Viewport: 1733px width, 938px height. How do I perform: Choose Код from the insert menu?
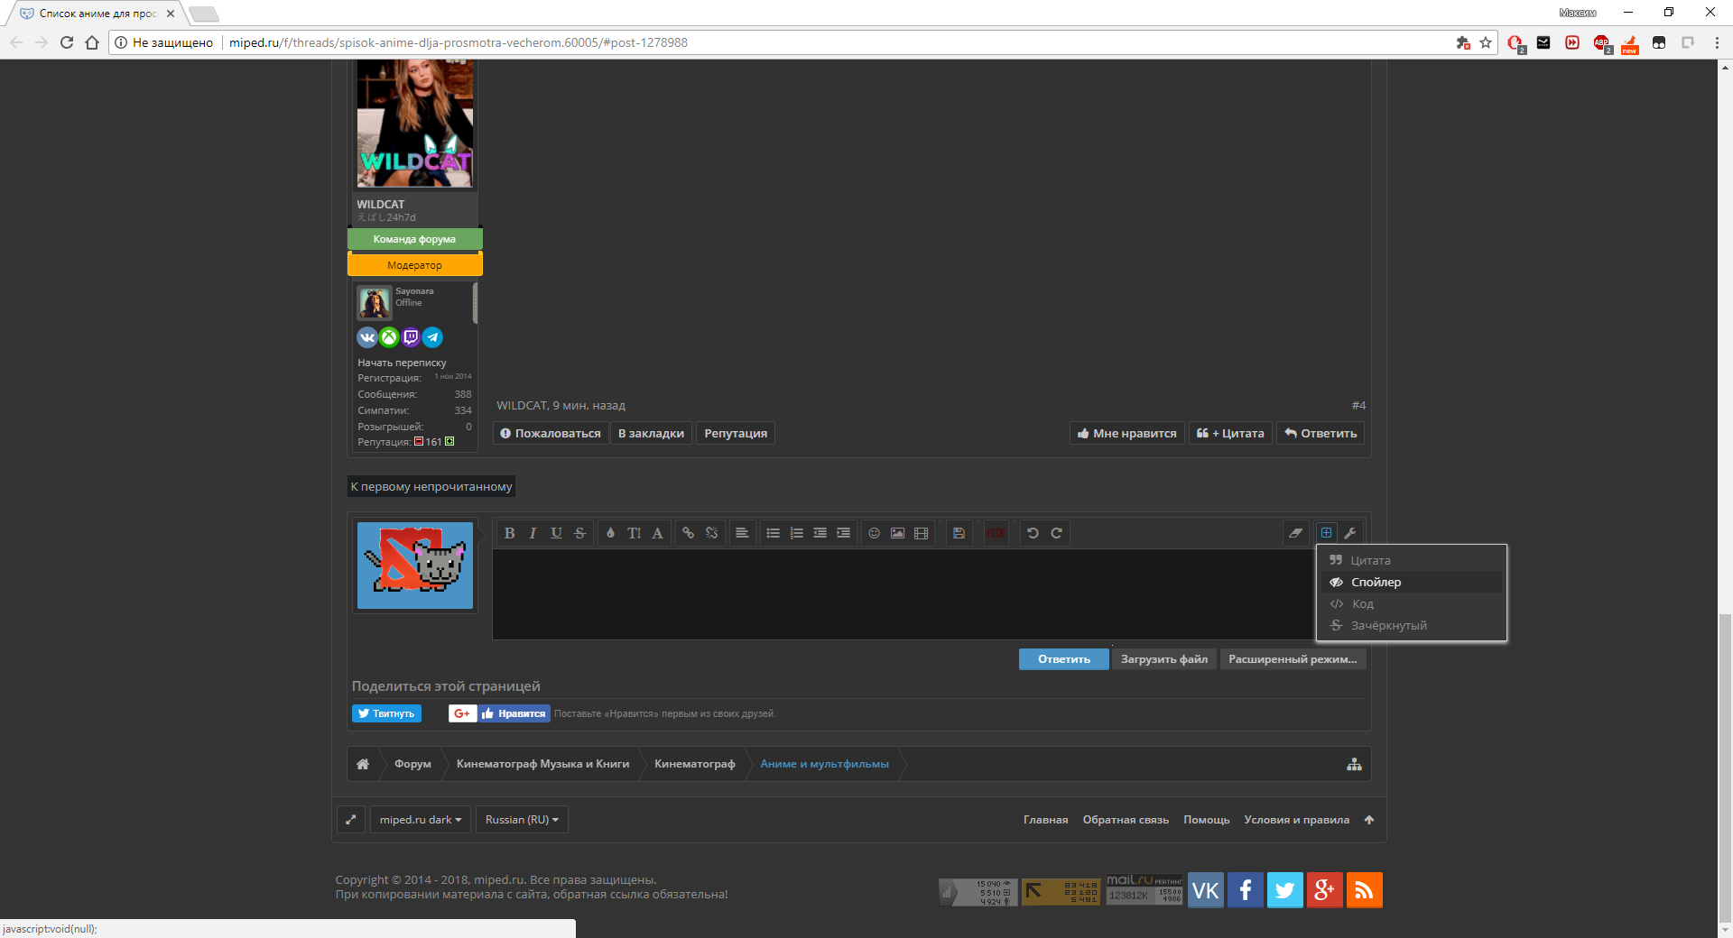click(x=1412, y=603)
